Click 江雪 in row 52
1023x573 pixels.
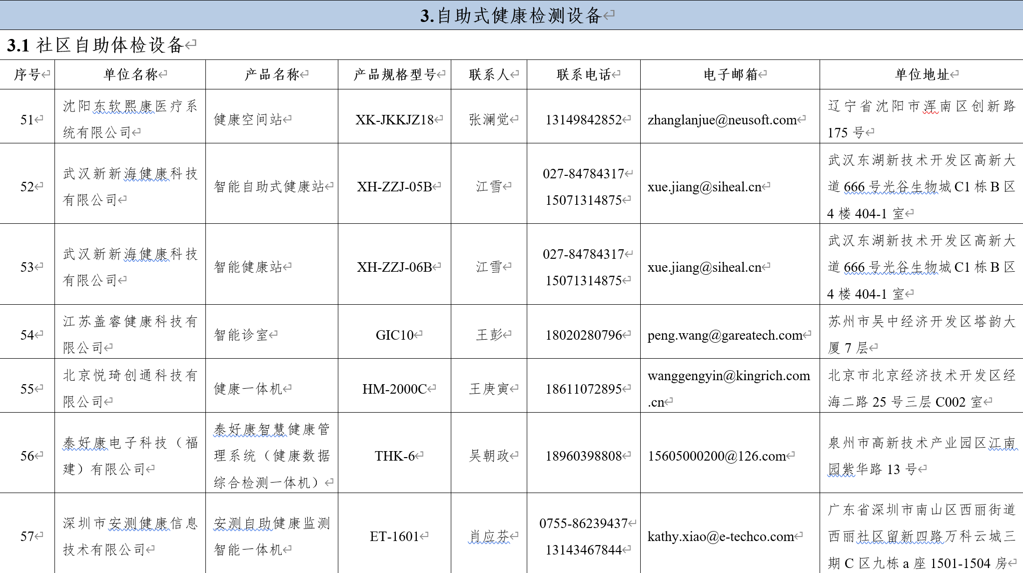click(x=489, y=187)
